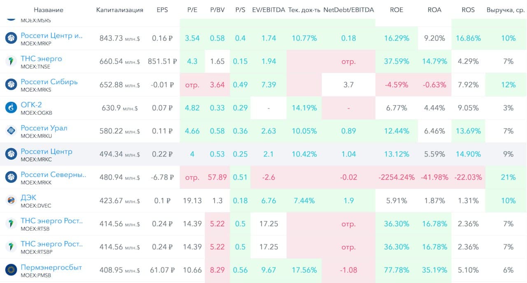527x283 pixels.
Task: Open the Россети Центр company name link
Action: [47, 152]
